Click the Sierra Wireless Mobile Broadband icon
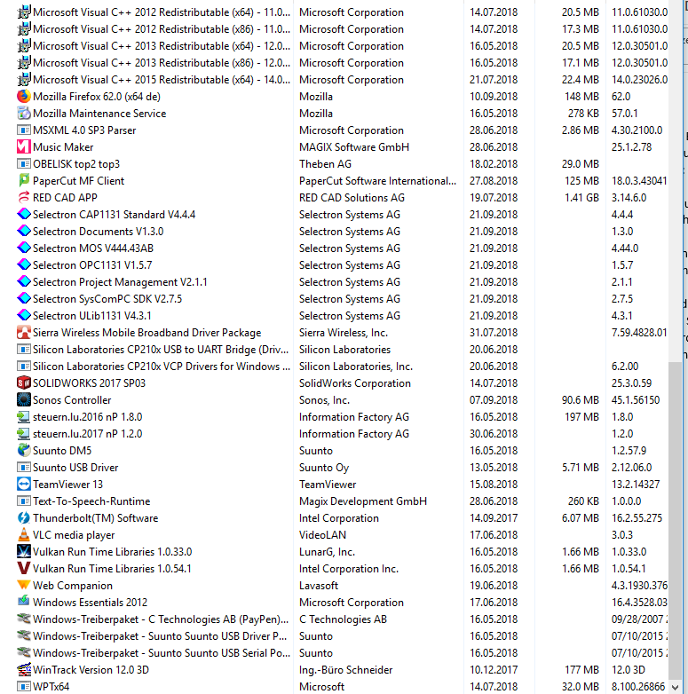Screen dimensions: 688x694 point(23,333)
